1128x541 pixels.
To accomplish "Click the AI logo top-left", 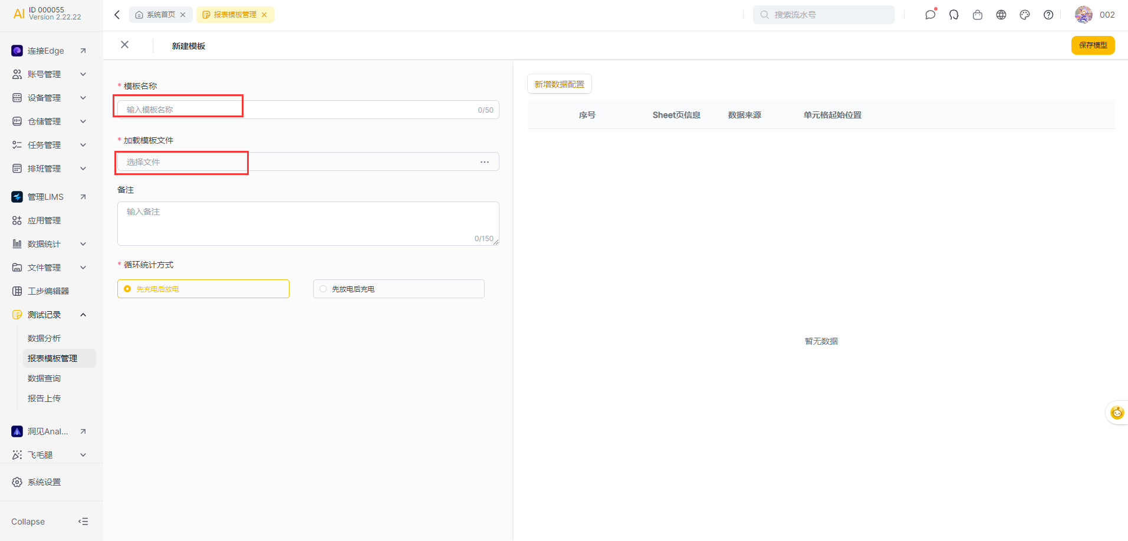I will click(x=19, y=14).
